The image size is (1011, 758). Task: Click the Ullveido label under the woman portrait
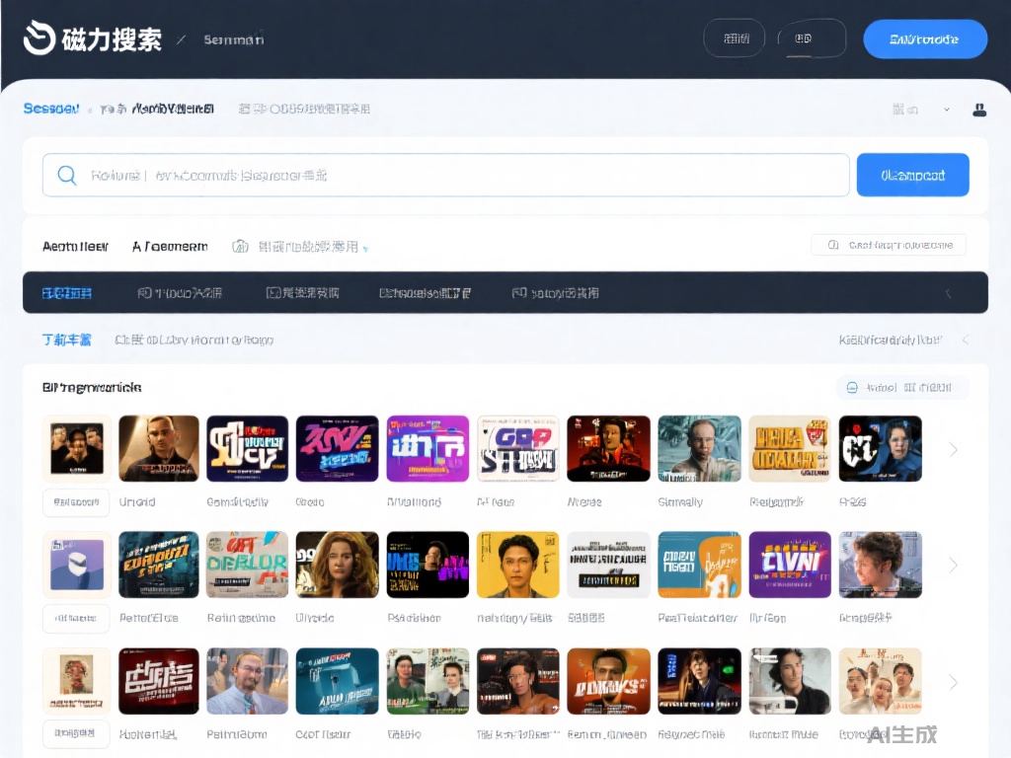315,618
